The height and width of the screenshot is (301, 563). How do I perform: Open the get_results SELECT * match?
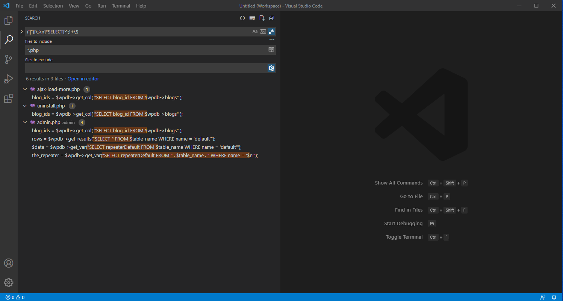pyautogui.click(x=124, y=139)
